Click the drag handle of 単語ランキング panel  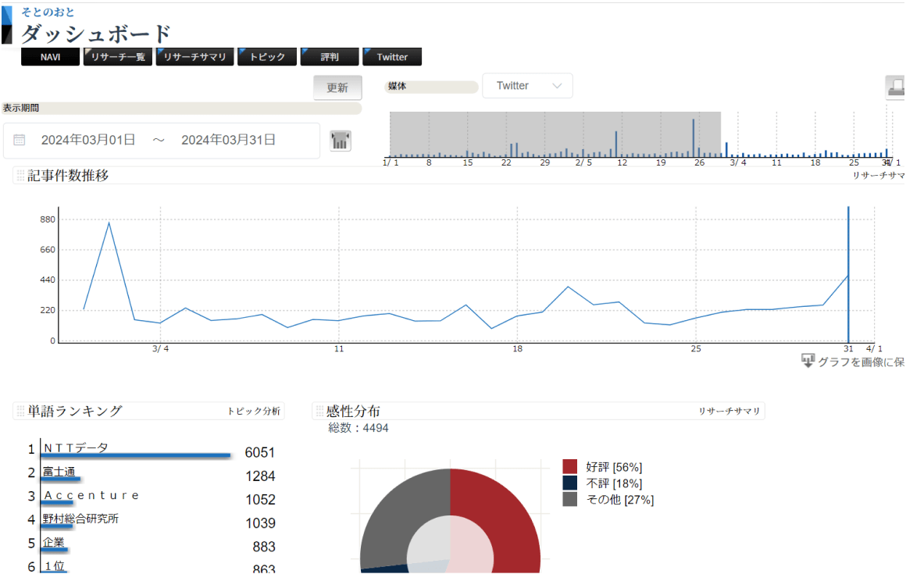coord(20,412)
